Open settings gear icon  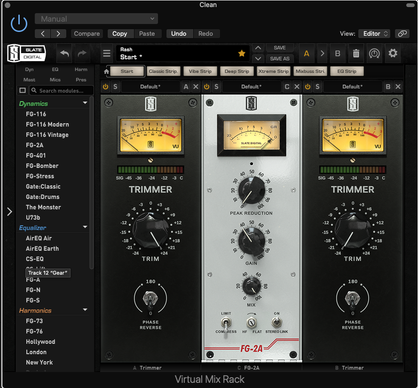(393, 53)
